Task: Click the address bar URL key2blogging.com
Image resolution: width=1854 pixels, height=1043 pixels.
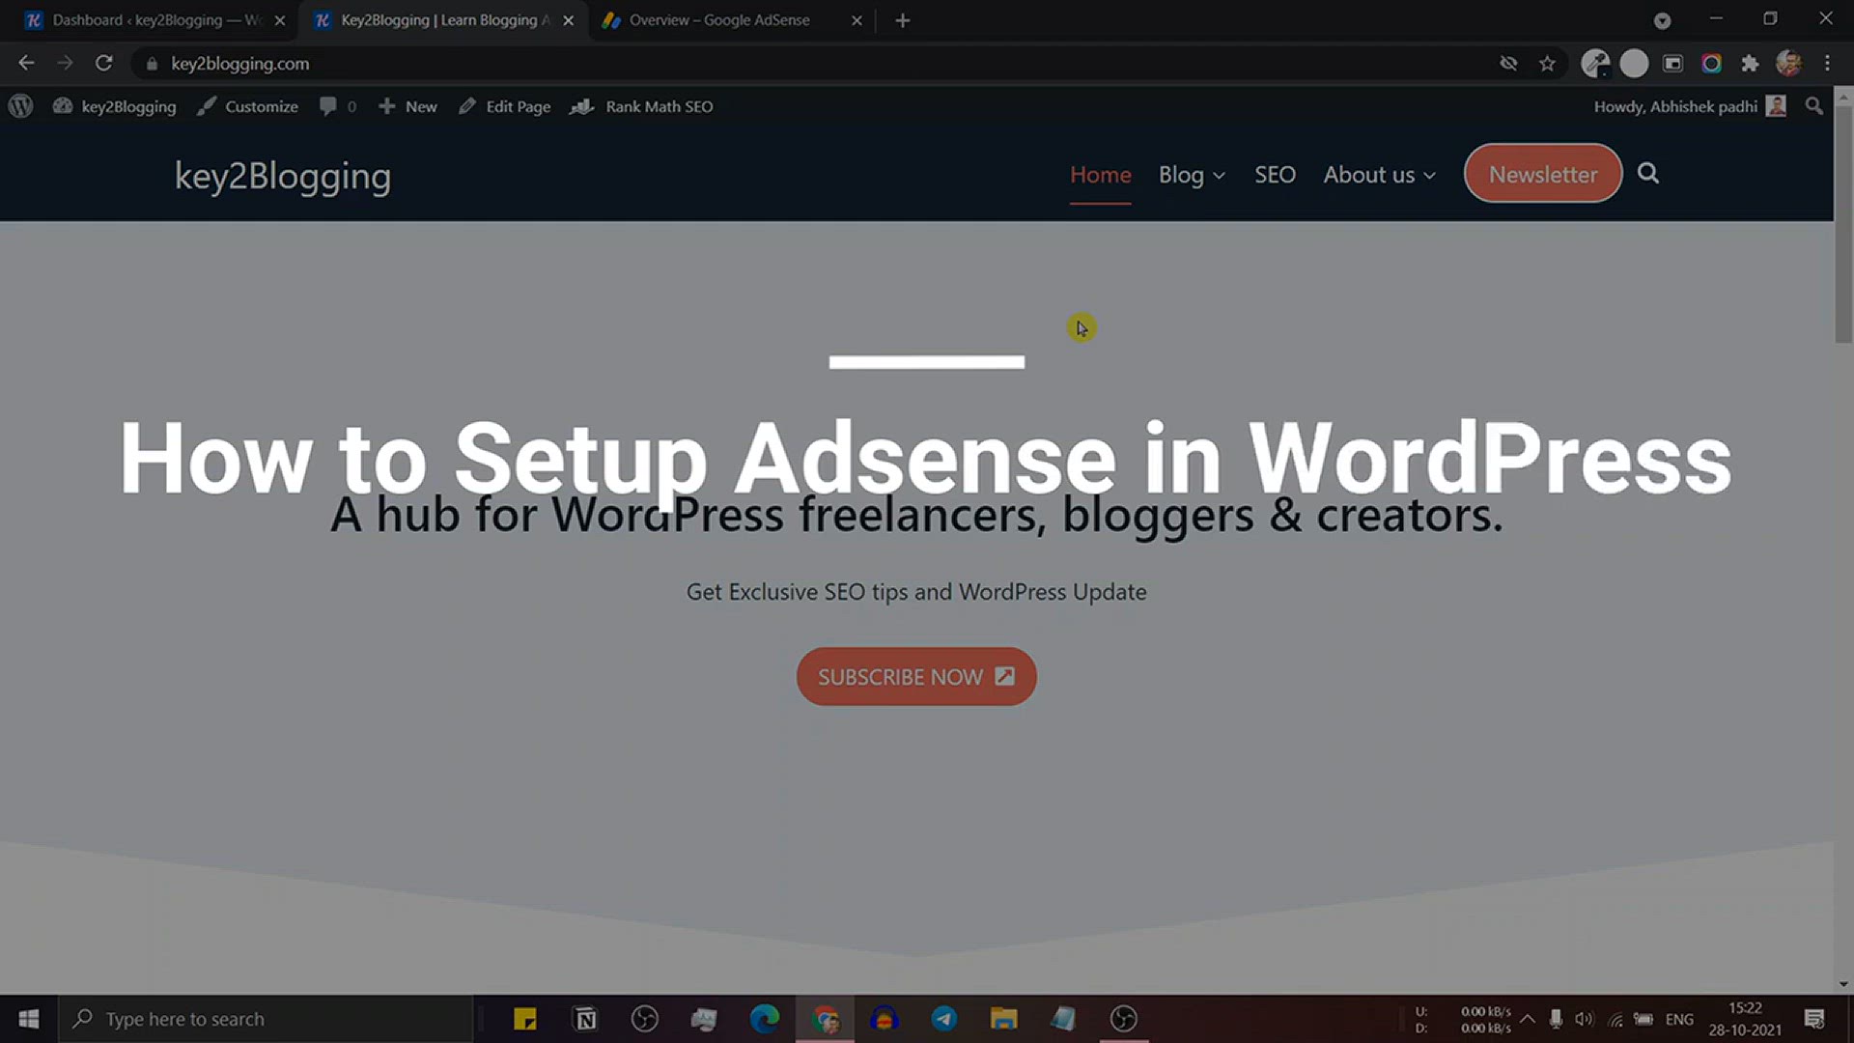Action: pos(240,64)
